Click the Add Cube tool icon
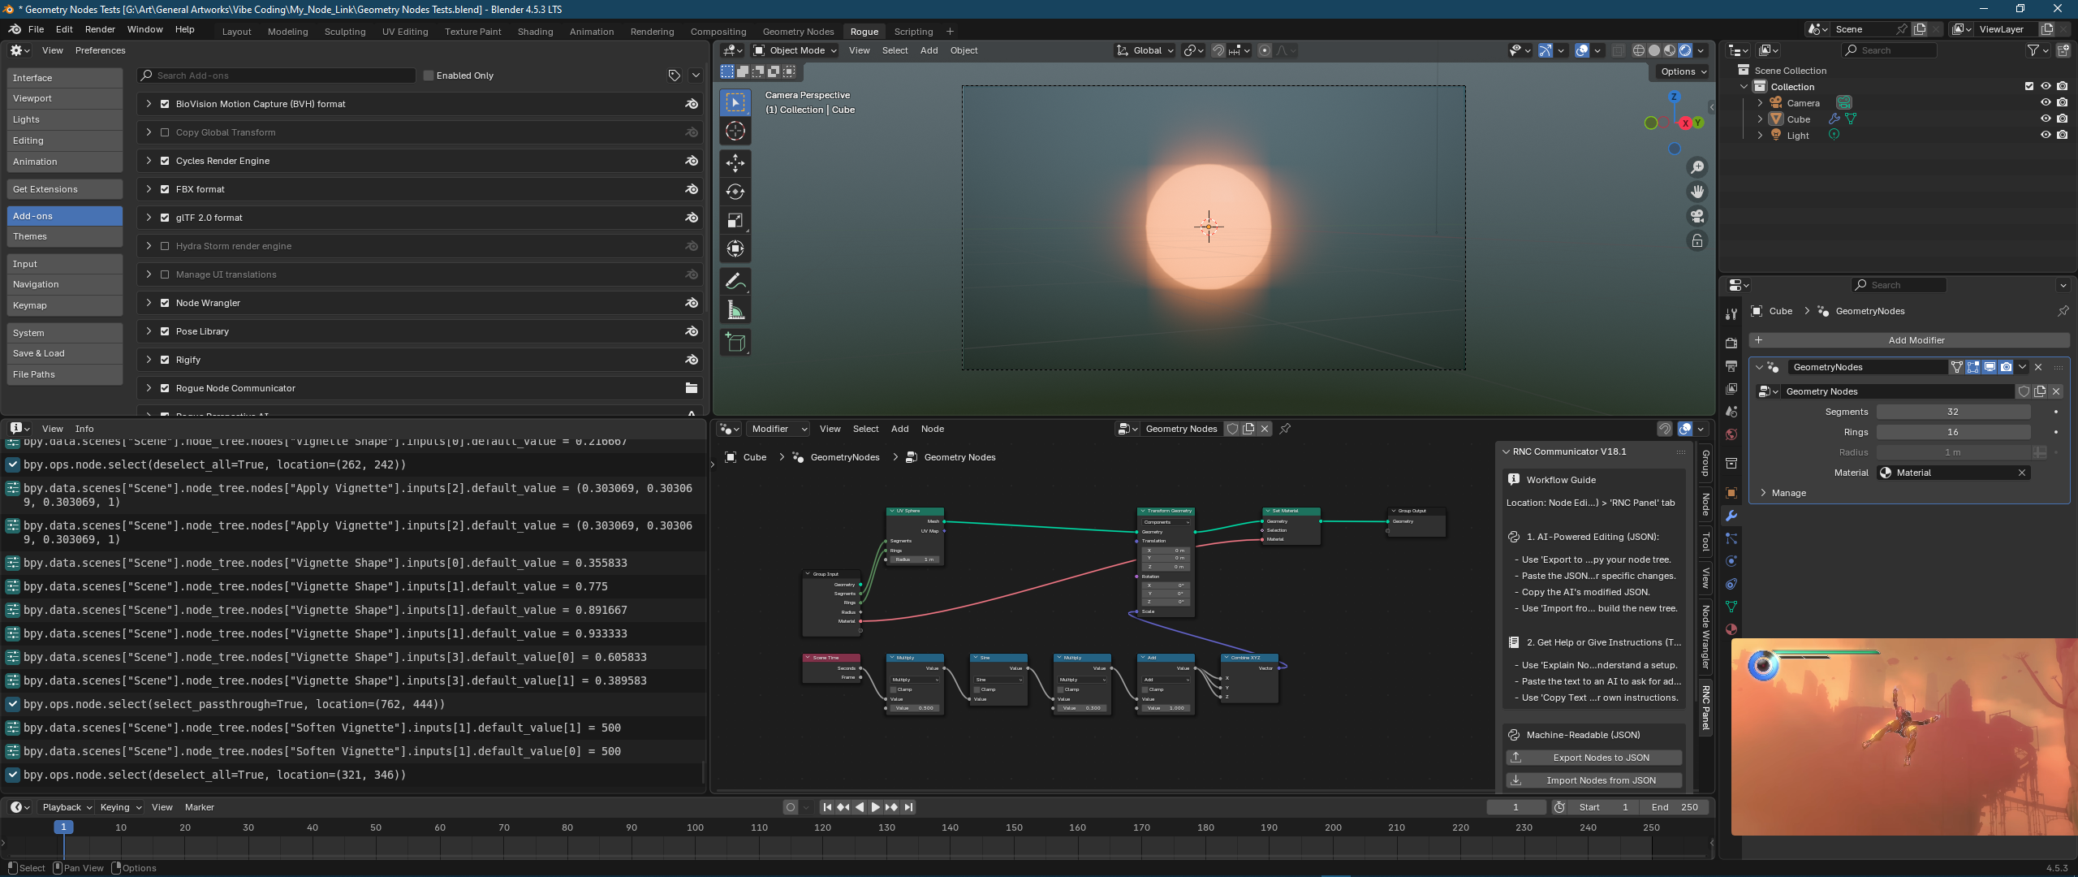The image size is (2078, 877). (x=735, y=343)
